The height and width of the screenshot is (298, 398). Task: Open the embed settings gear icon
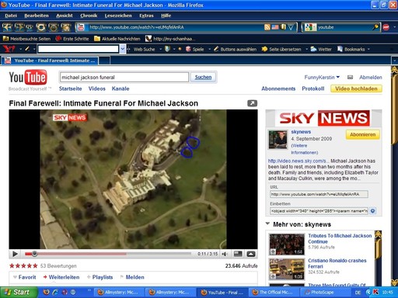click(x=372, y=211)
